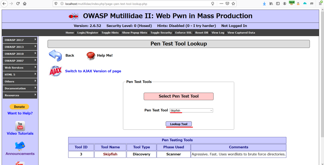Expand the Others menu
324x165 pixels.
[x=20, y=82]
